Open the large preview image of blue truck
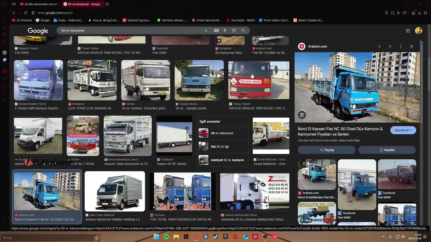This screenshot has width=431, height=242. coord(357,87)
